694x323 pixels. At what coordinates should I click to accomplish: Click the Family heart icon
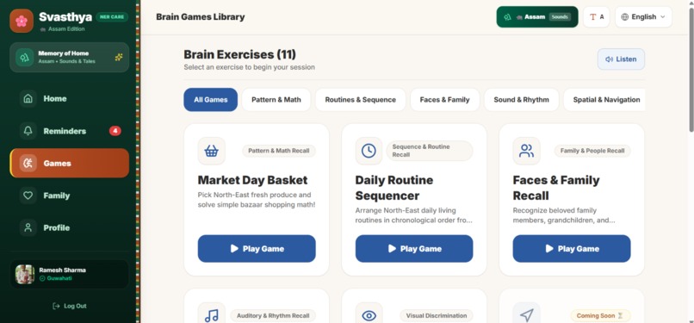click(28, 196)
